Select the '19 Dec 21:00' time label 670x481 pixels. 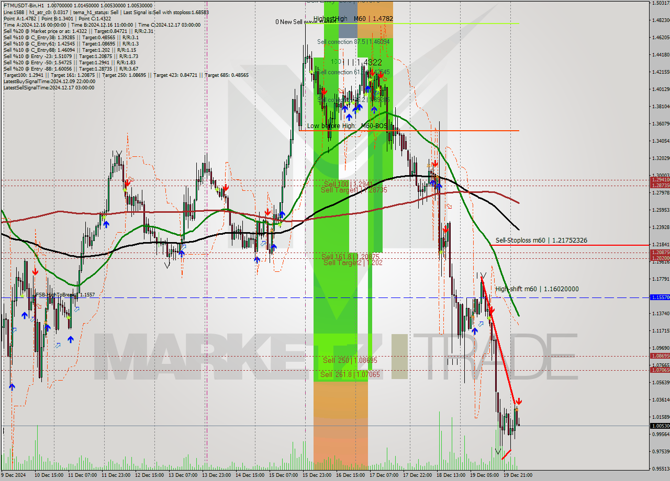pos(518,475)
